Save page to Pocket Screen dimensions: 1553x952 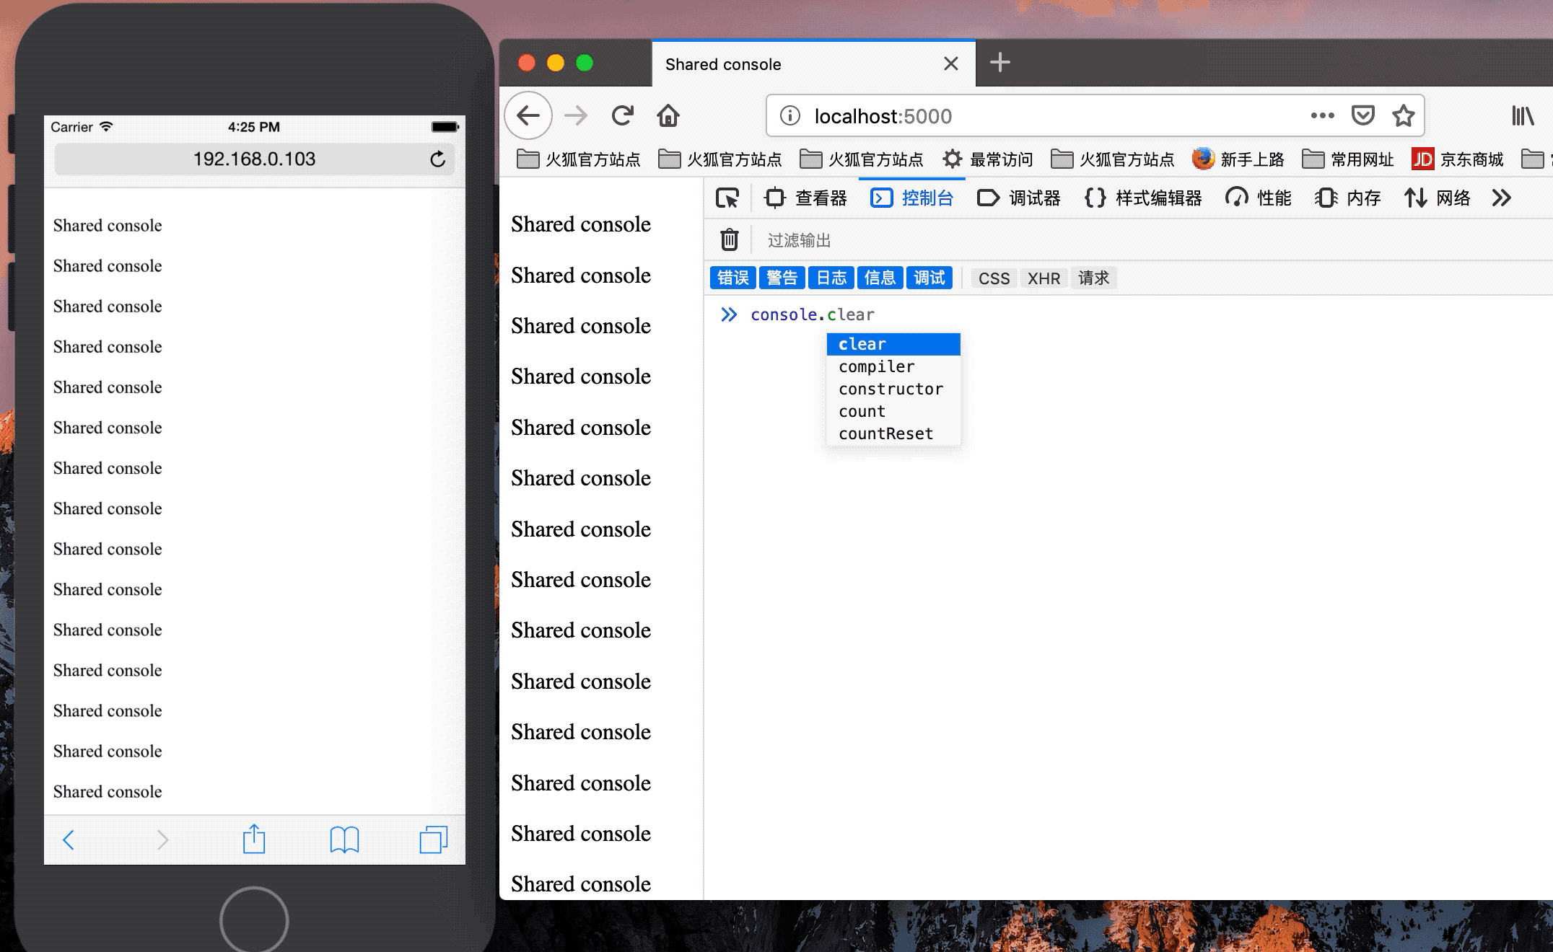[x=1362, y=115]
